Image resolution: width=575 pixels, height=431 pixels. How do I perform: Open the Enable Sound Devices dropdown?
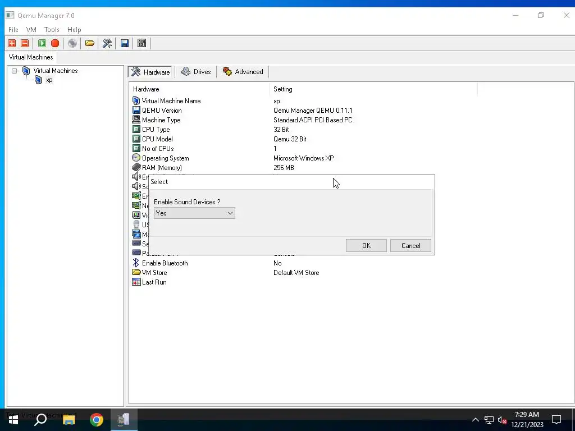point(194,213)
